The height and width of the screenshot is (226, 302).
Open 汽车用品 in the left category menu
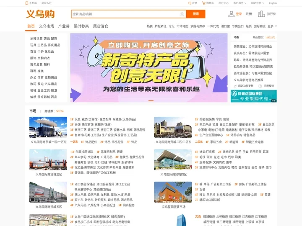pyautogui.click(x=51, y=84)
